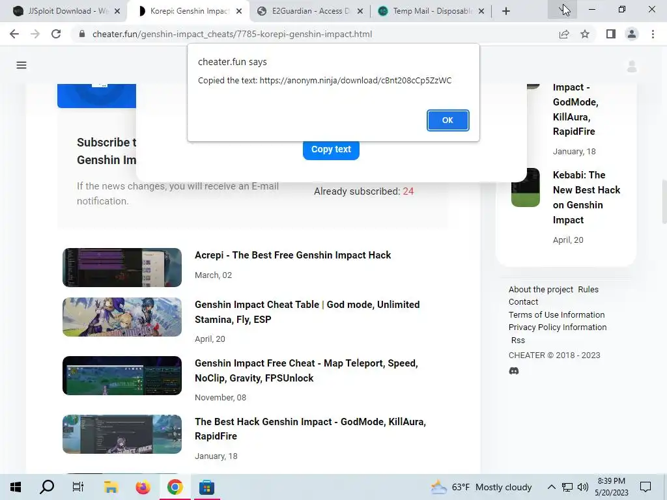The width and height of the screenshot is (667, 500).
Task: Open the notification center icon
Action: tap(646, 487)
